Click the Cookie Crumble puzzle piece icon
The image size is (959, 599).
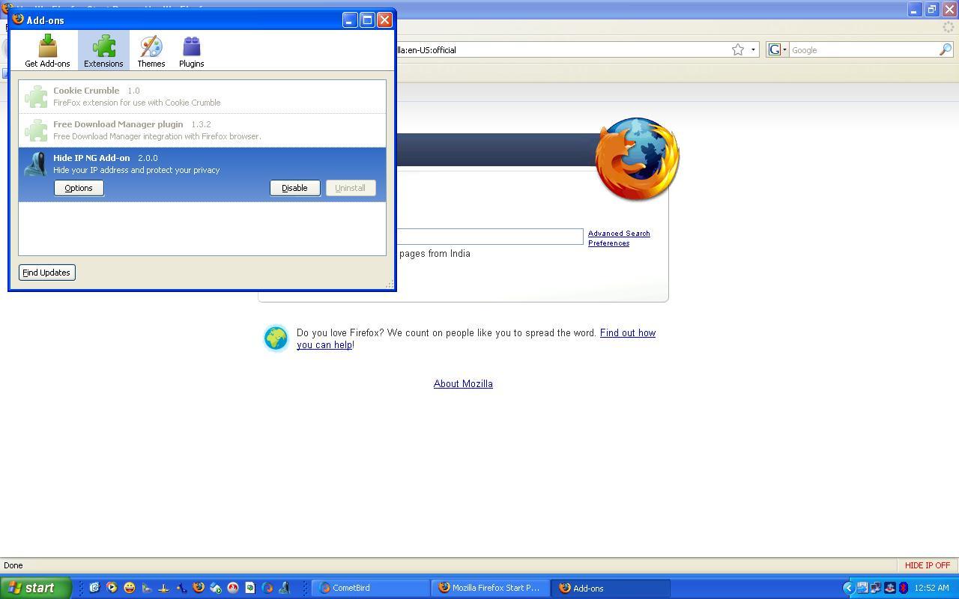pyautogui.click(x=35, y=97)
